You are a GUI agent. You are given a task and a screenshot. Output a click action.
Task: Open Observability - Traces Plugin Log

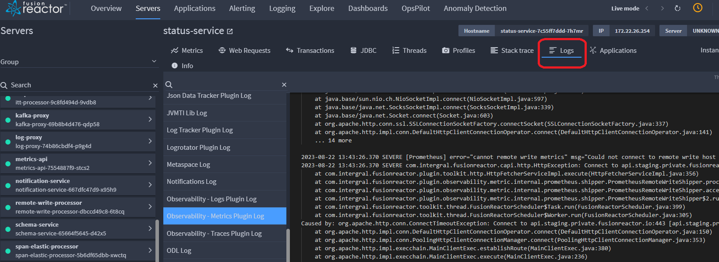click(225, 234)
